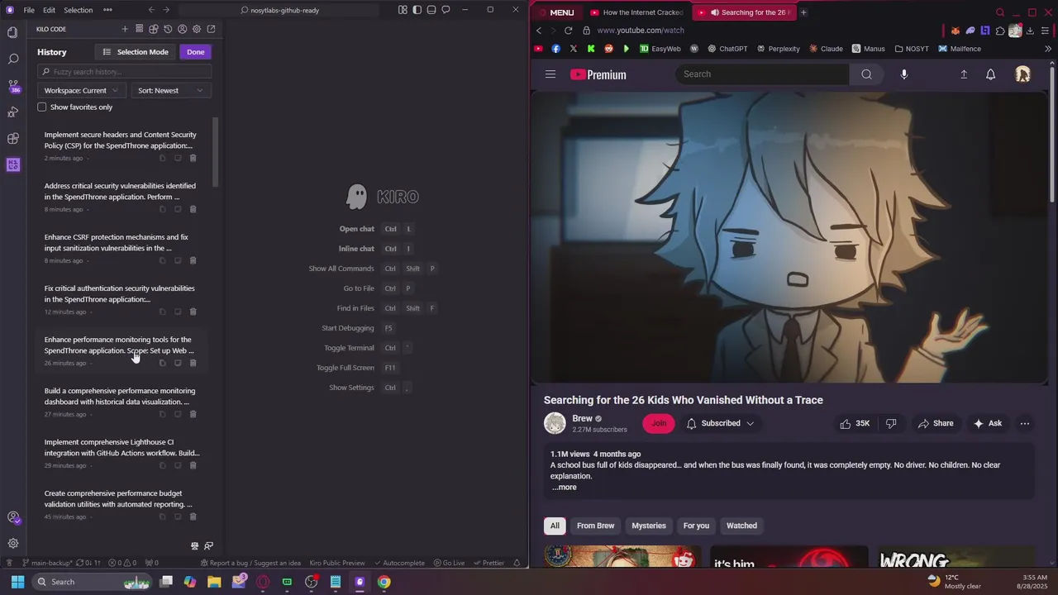Show more bookmarks via double-chevron

[x=1047, y=49]
